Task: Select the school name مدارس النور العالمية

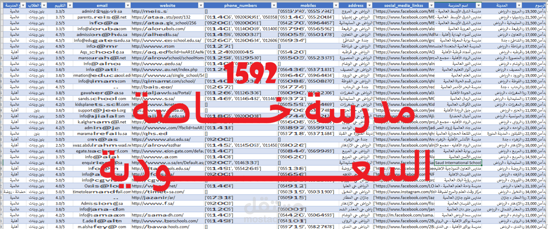Action: 458,64
